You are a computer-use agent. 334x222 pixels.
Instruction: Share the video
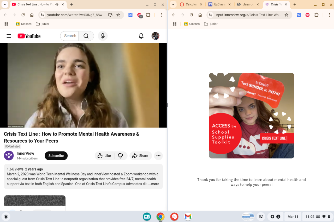[140, 156]
